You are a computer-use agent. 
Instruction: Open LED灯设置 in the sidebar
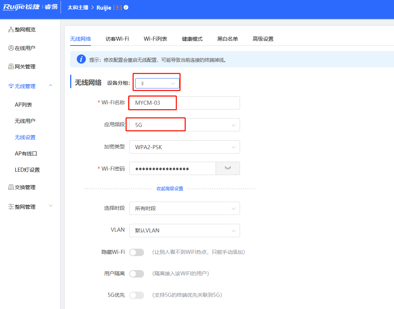coord(27,170)
